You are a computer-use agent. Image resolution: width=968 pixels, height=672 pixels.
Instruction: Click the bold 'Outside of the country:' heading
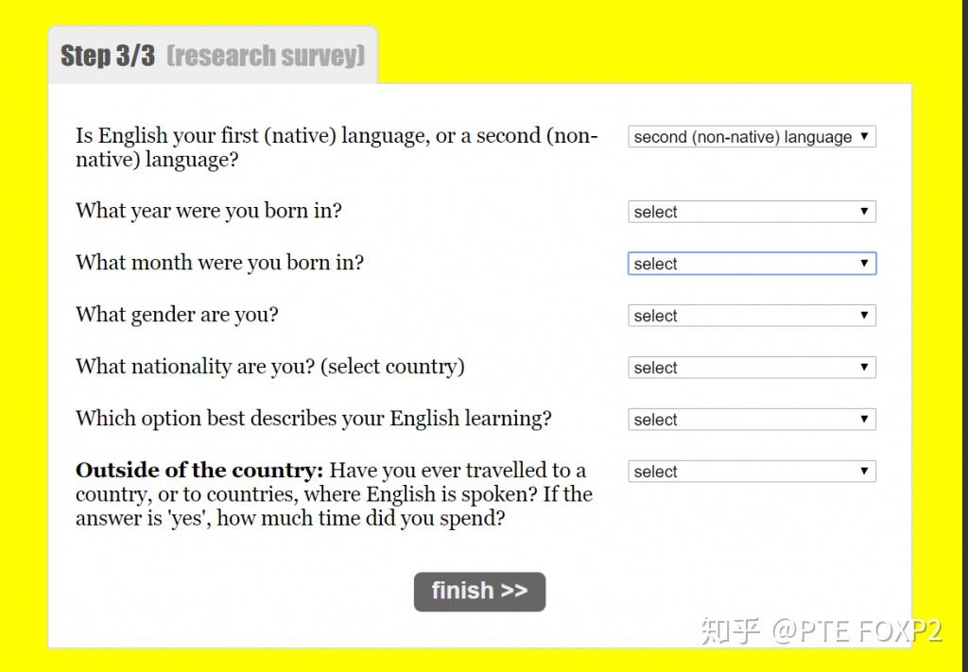pyautogui.click(x=199, y=471)
